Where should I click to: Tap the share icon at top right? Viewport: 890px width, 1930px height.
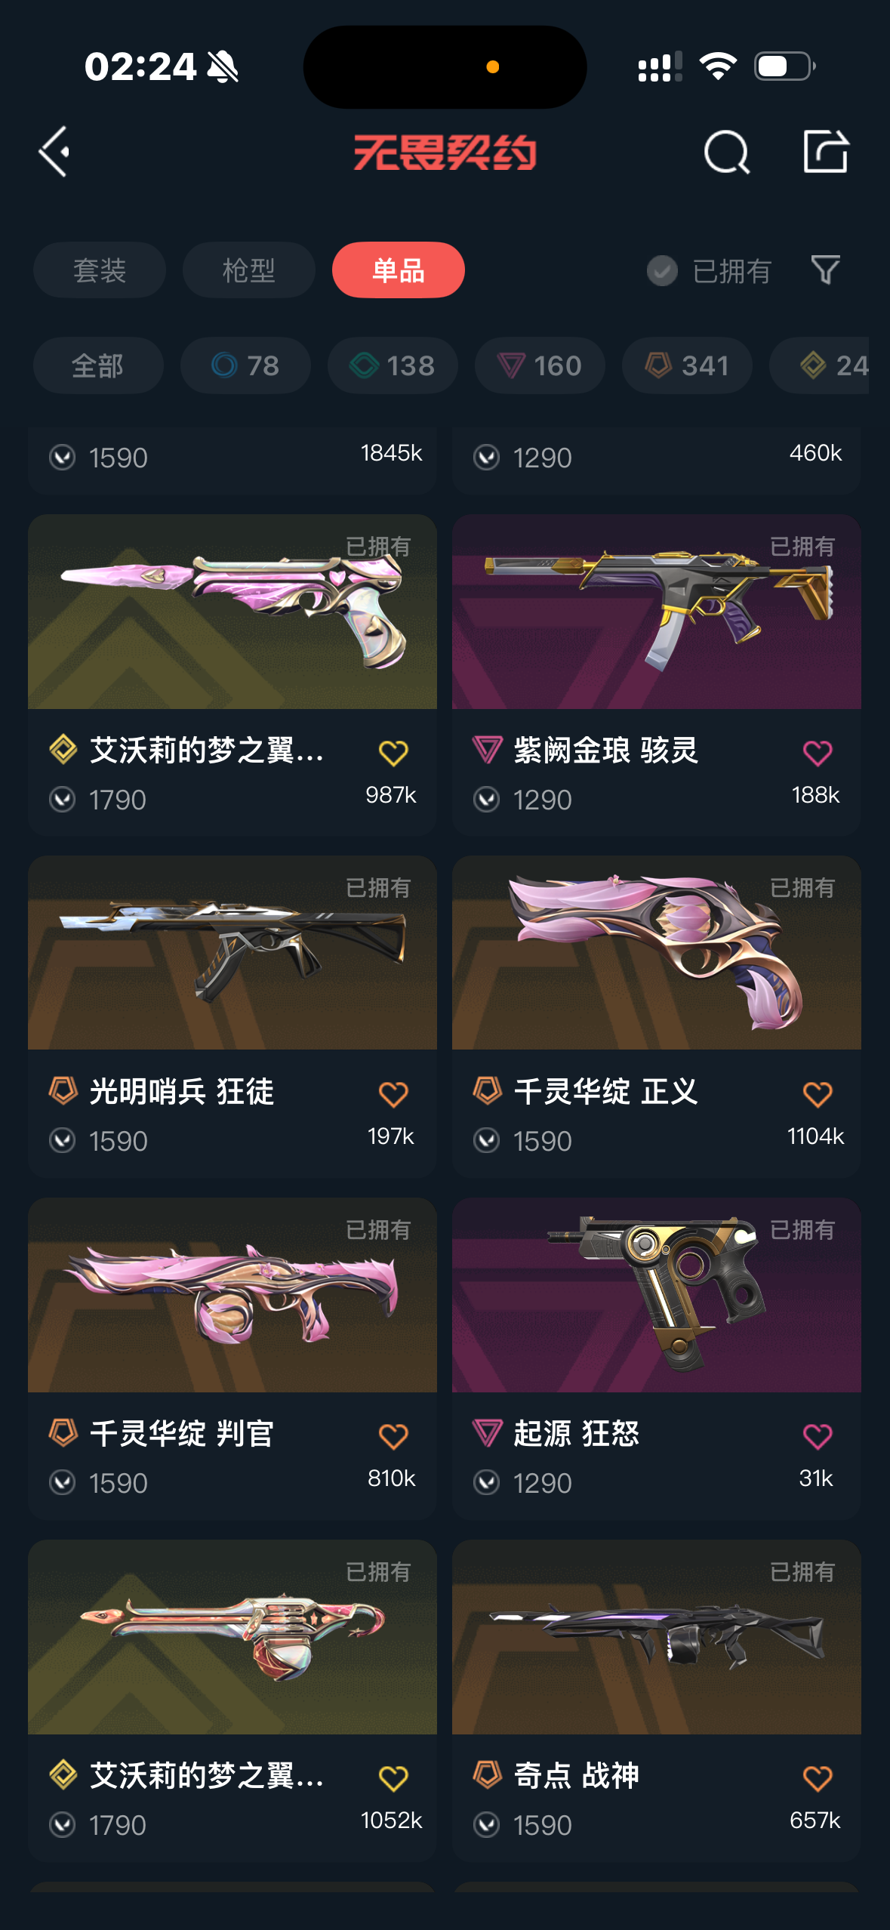pos(826,151)
